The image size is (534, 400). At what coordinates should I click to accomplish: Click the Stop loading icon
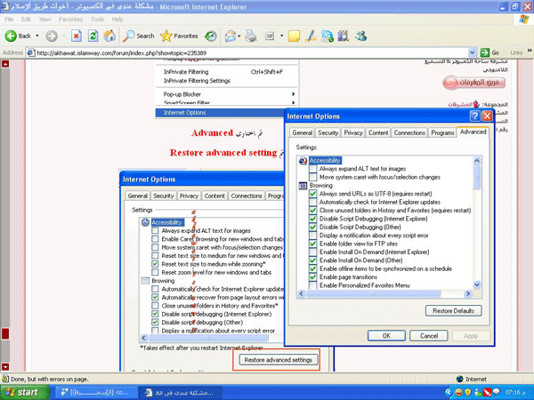(77, 36)
